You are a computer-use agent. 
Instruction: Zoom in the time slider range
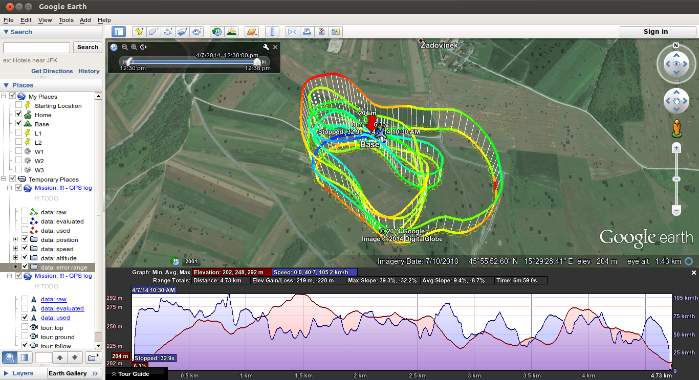coord(134,47)
